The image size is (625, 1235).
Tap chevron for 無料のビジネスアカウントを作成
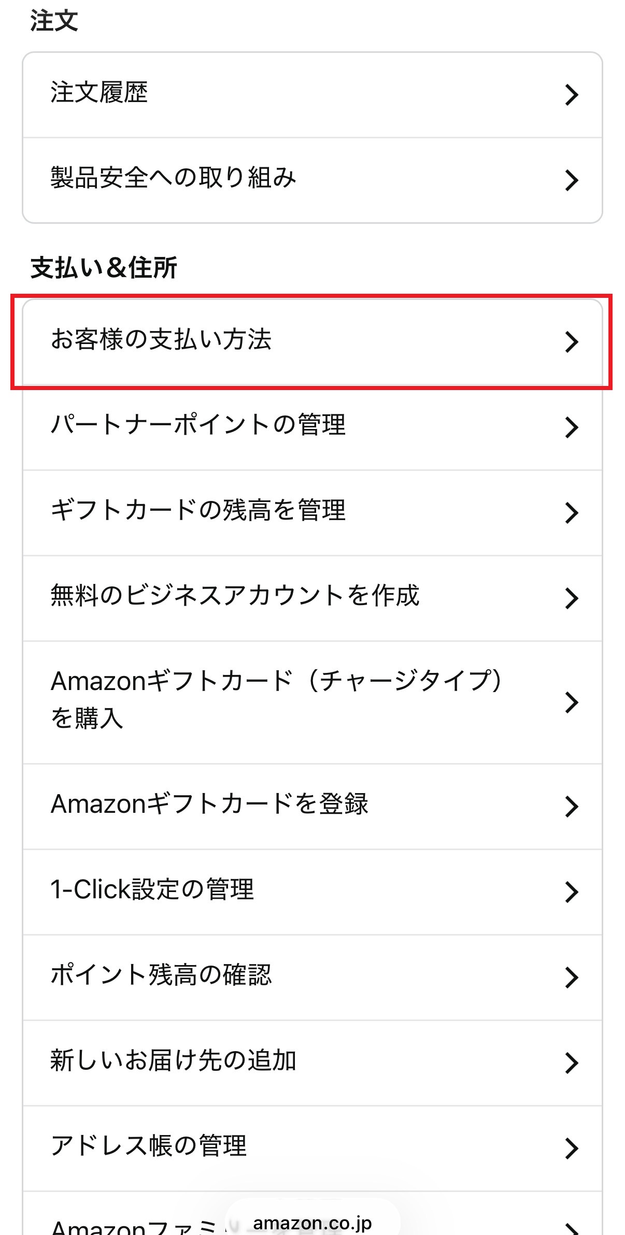pyautogui.click(x=571, y=598)
